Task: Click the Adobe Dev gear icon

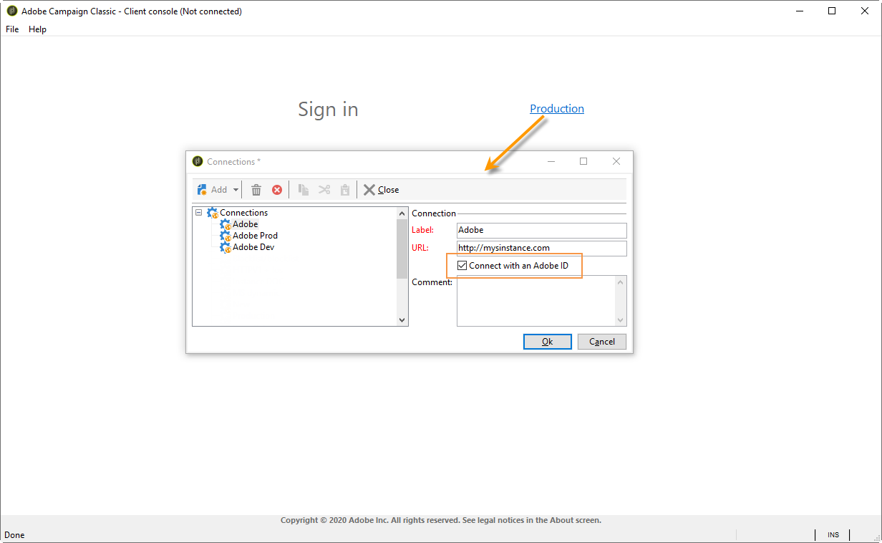Action: pyautogui.click(x=226, y=247)
